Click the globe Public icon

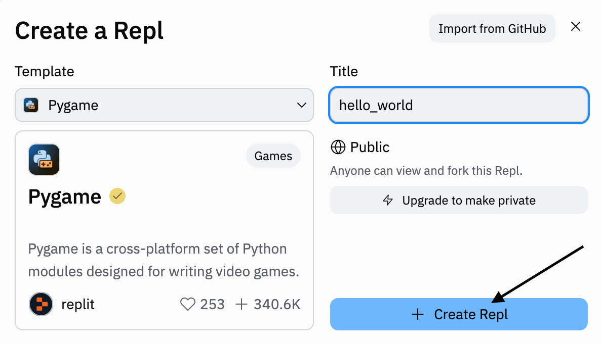coord(338,147)
